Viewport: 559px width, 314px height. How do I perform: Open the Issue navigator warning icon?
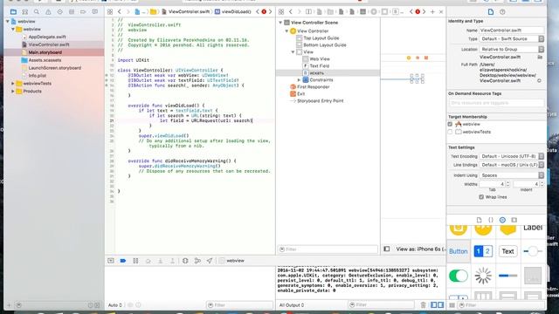pos(48,11)
